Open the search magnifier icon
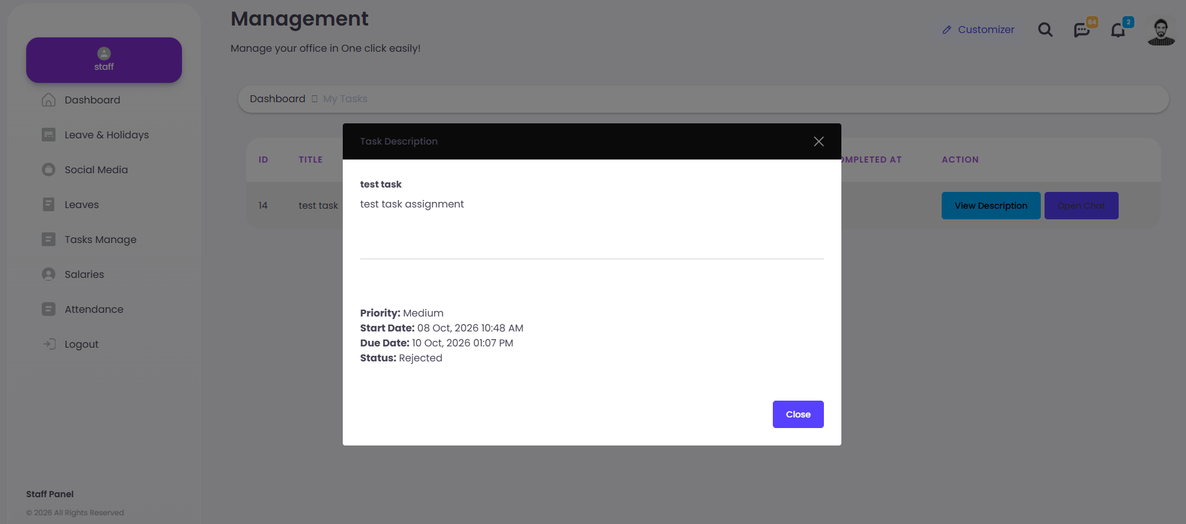 [1045, 29]
